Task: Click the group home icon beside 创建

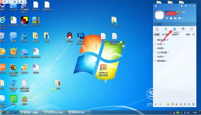Action: [194, 34]
